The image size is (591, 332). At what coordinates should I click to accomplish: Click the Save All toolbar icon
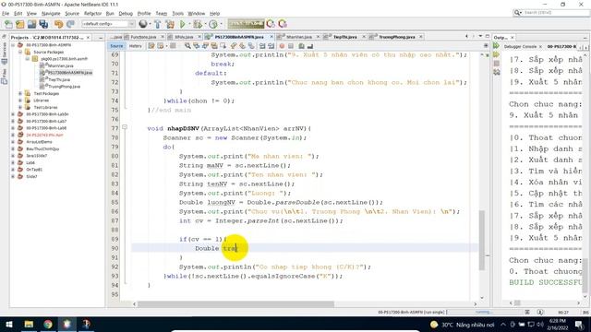(43, 24)
